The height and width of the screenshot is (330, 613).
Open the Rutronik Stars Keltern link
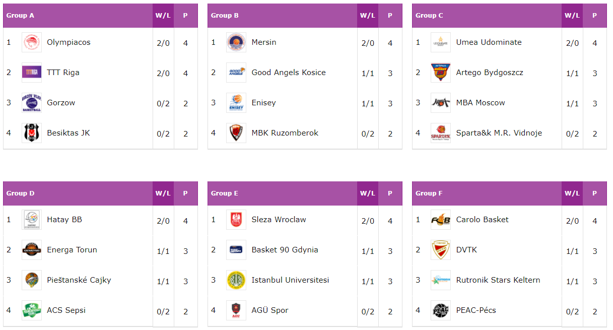(498, 280)
